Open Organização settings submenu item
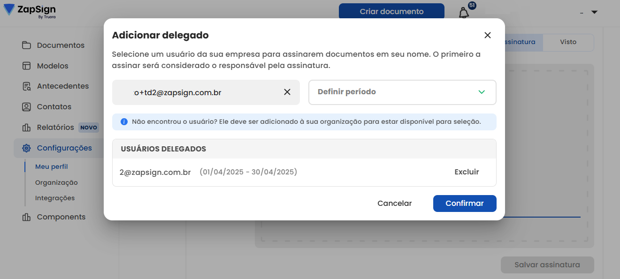 56,183
